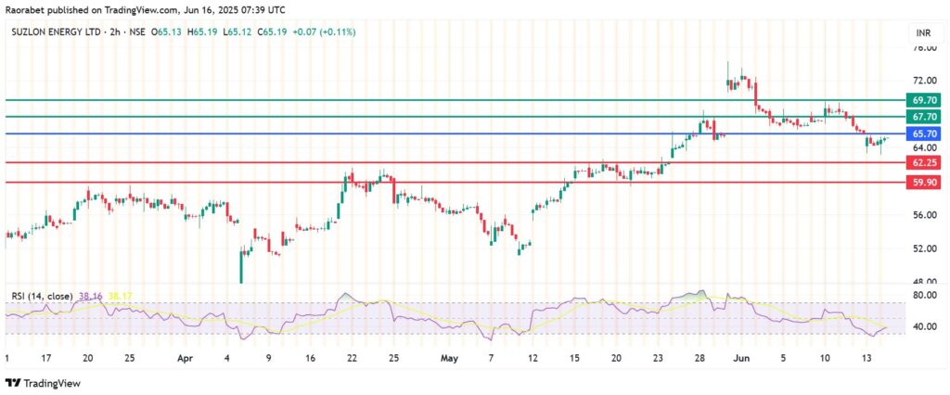Click the 40.00 level on RSI scale

[922, 326]
